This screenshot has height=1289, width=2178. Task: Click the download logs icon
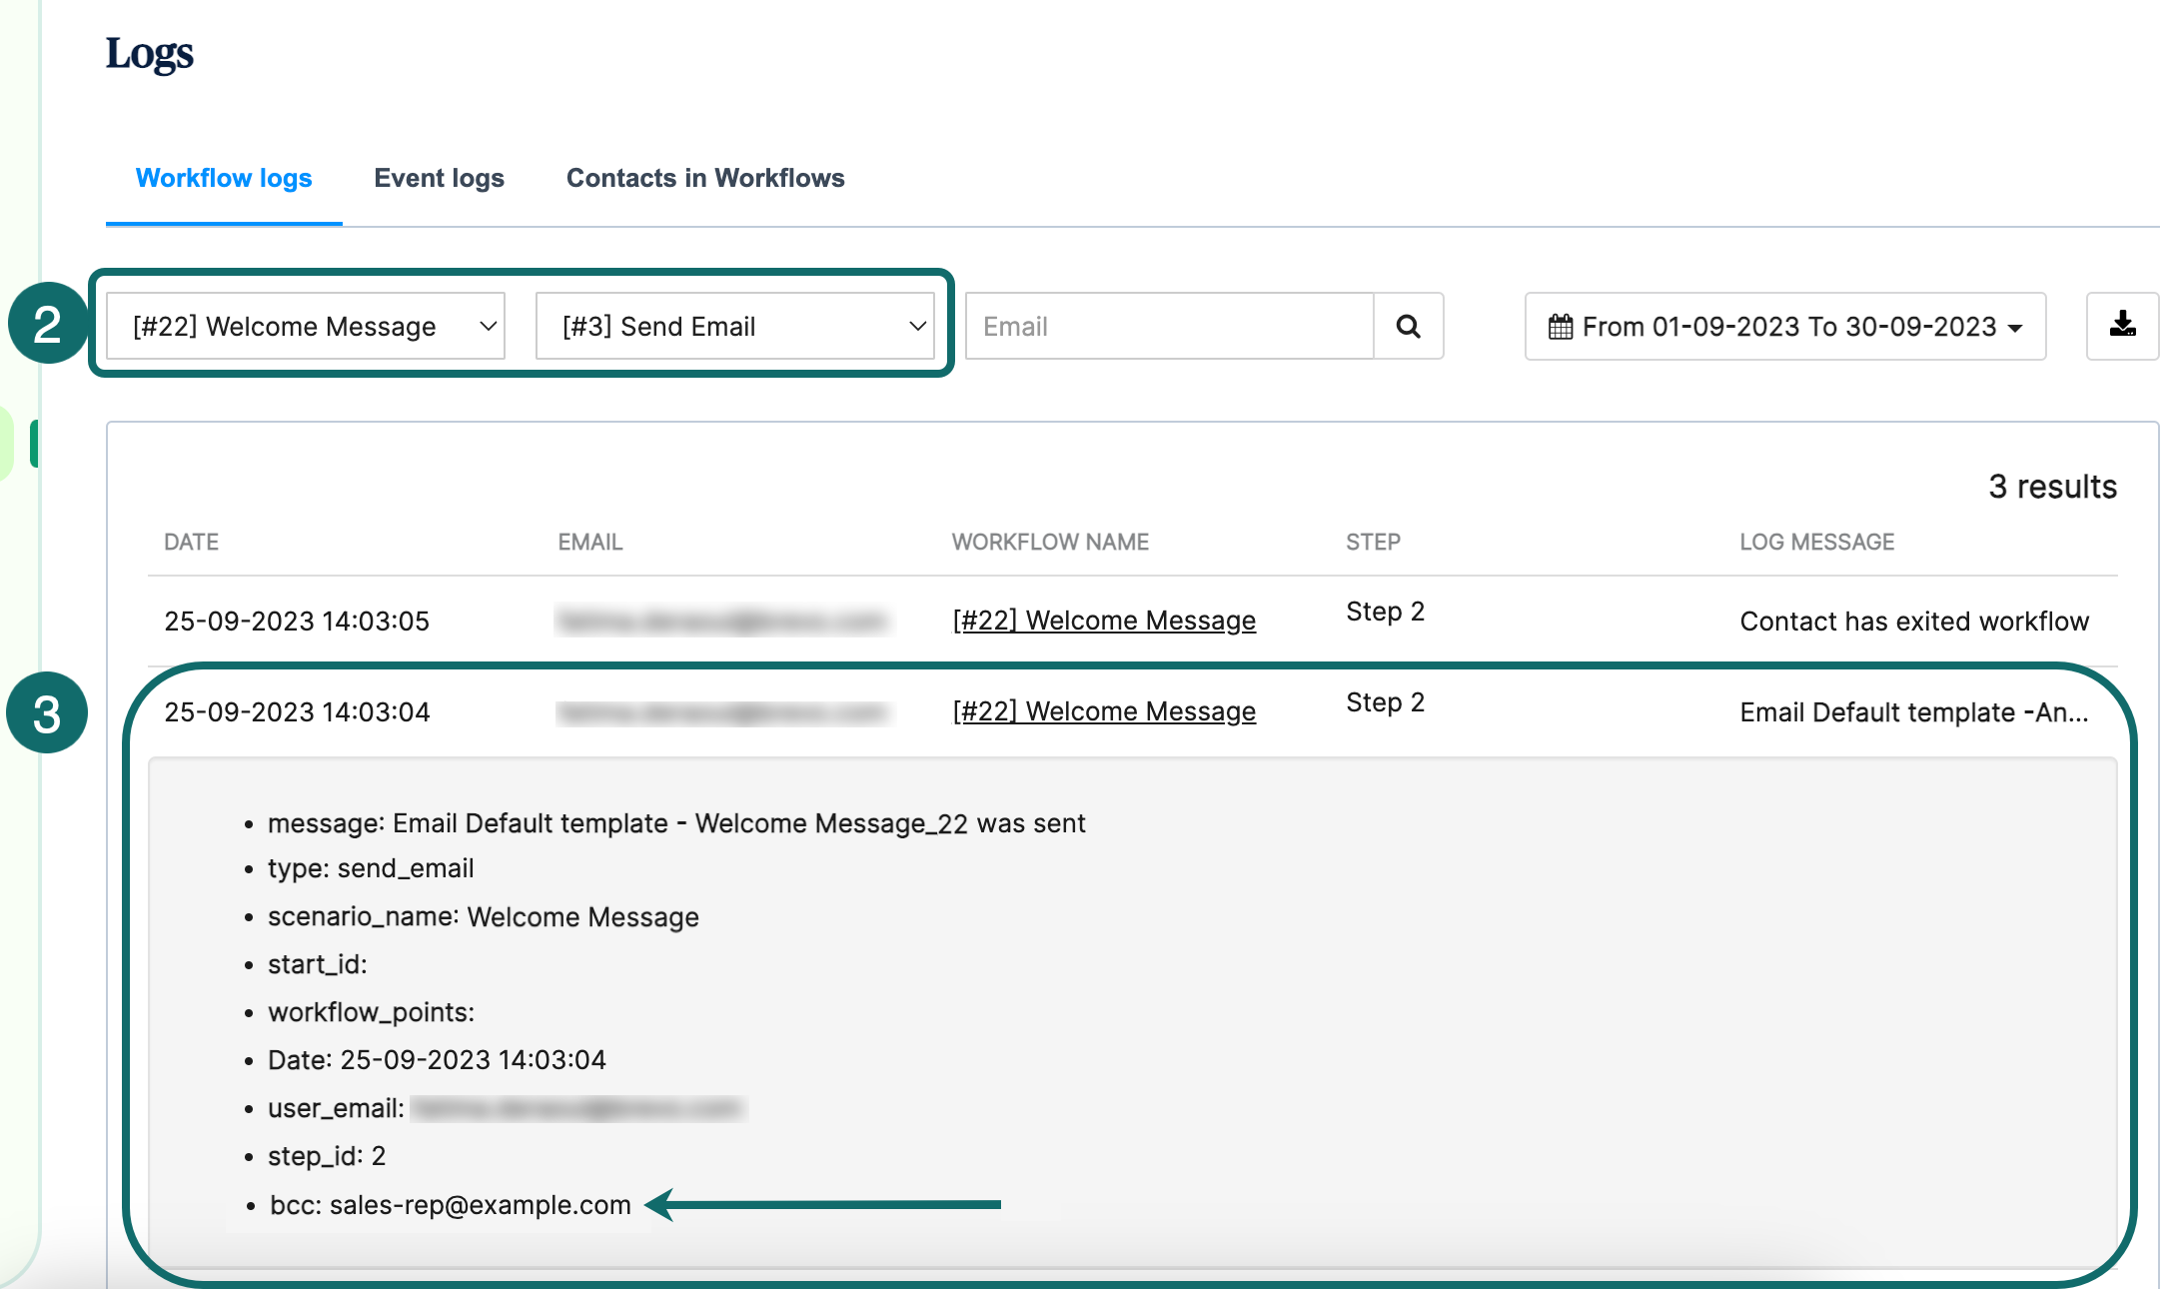2122,325
